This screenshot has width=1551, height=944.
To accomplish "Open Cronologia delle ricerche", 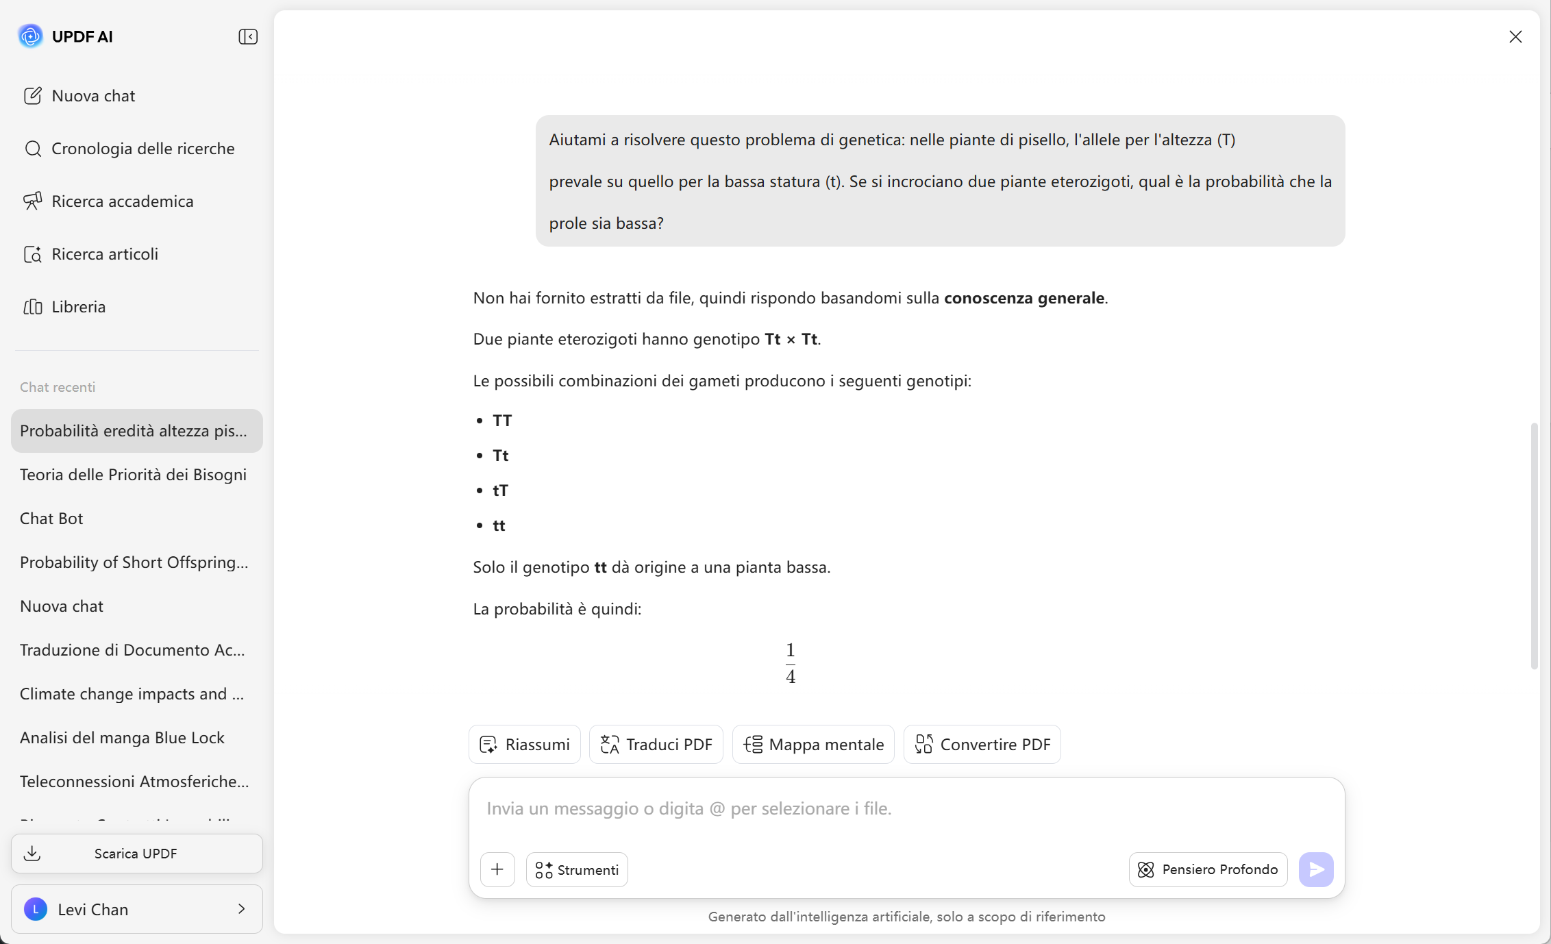I will [142, 149].
